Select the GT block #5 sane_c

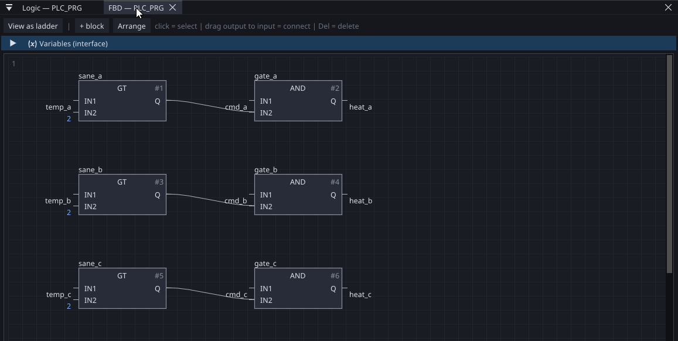tap(122, 288)
